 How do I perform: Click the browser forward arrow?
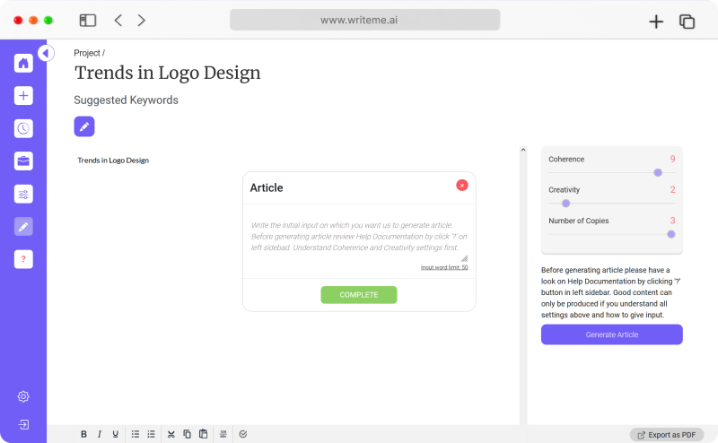[x=142, y=20]
